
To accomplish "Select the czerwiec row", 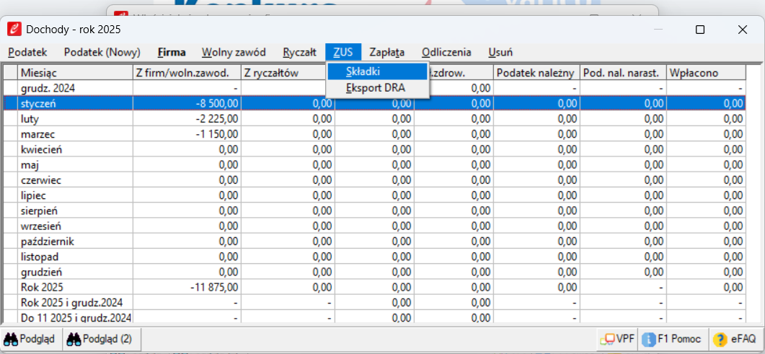I will pos(375,180).
